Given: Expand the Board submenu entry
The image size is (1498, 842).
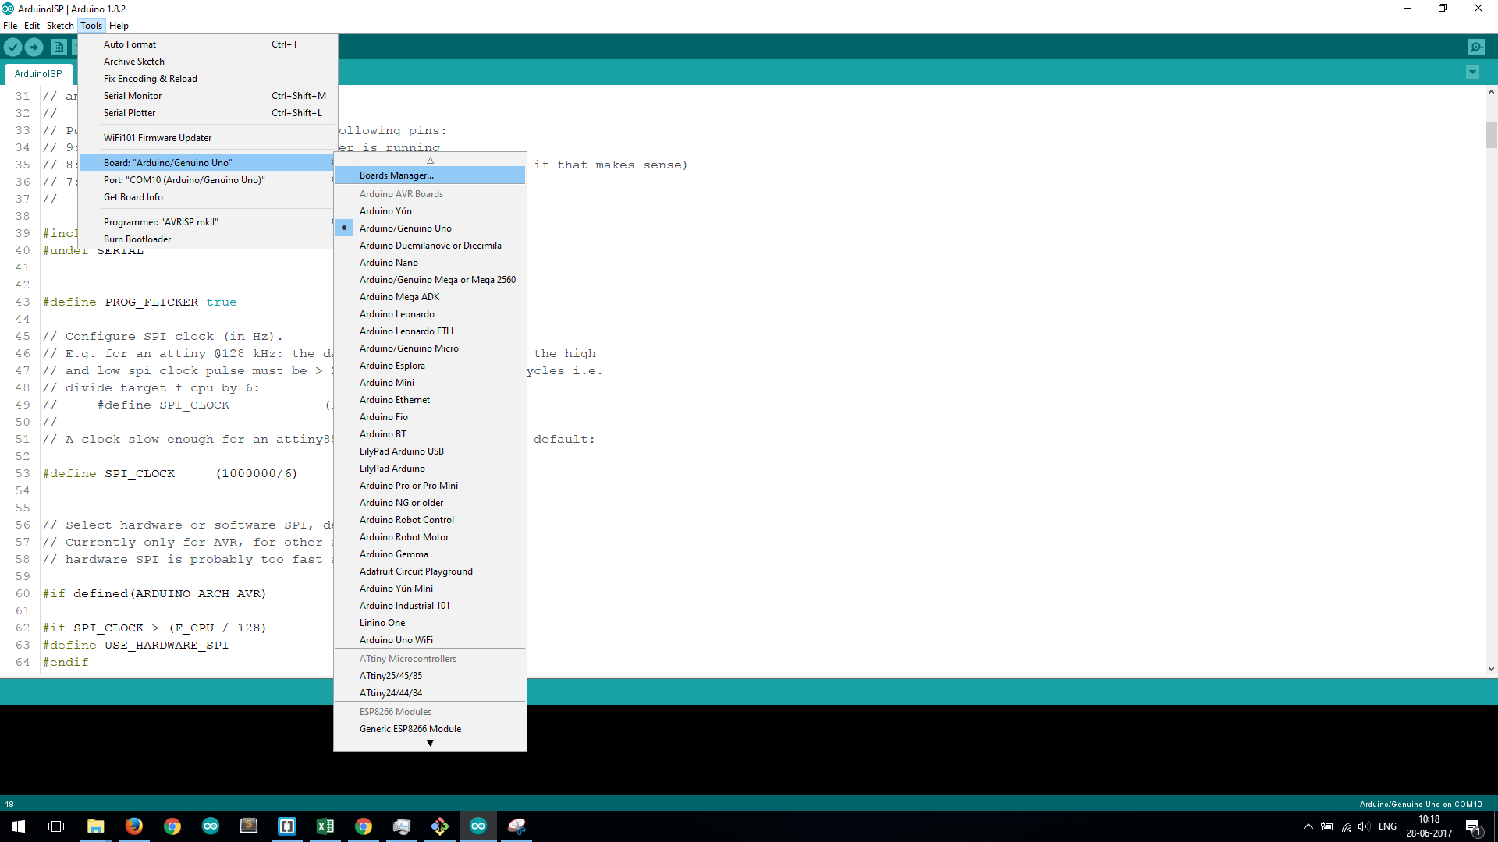Looking at the screenshot, I should coord(208,163).
